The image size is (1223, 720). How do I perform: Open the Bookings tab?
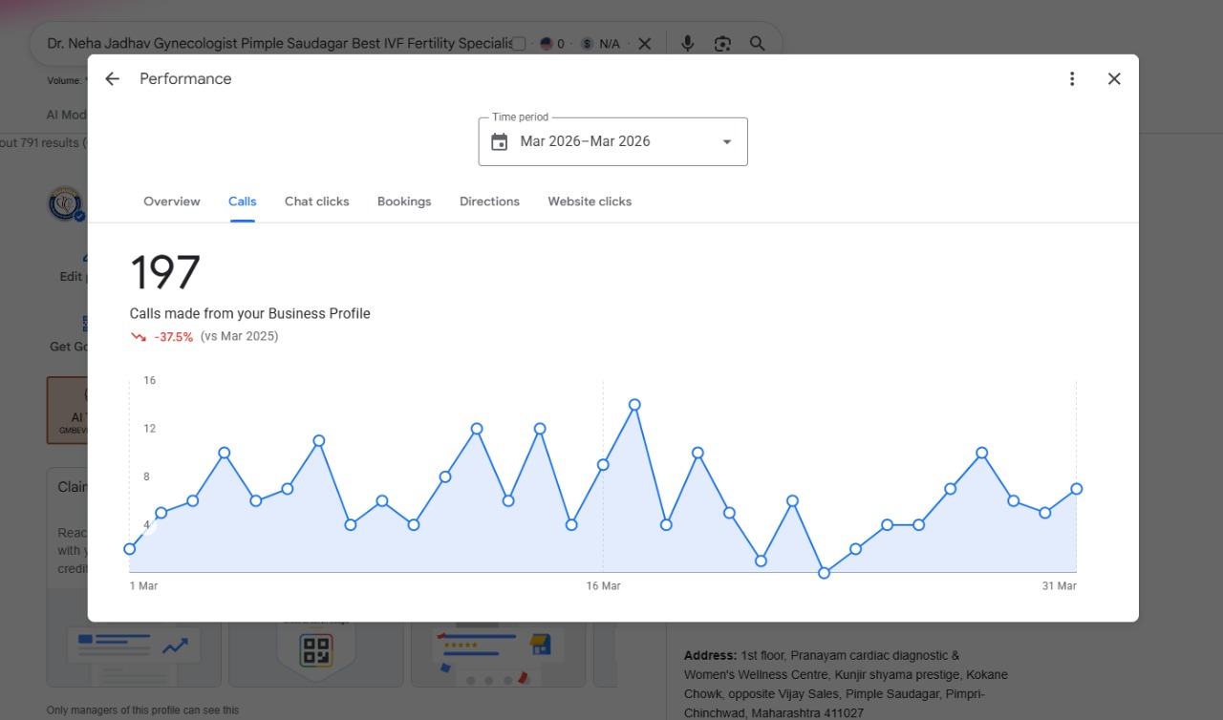coord(404,201)
